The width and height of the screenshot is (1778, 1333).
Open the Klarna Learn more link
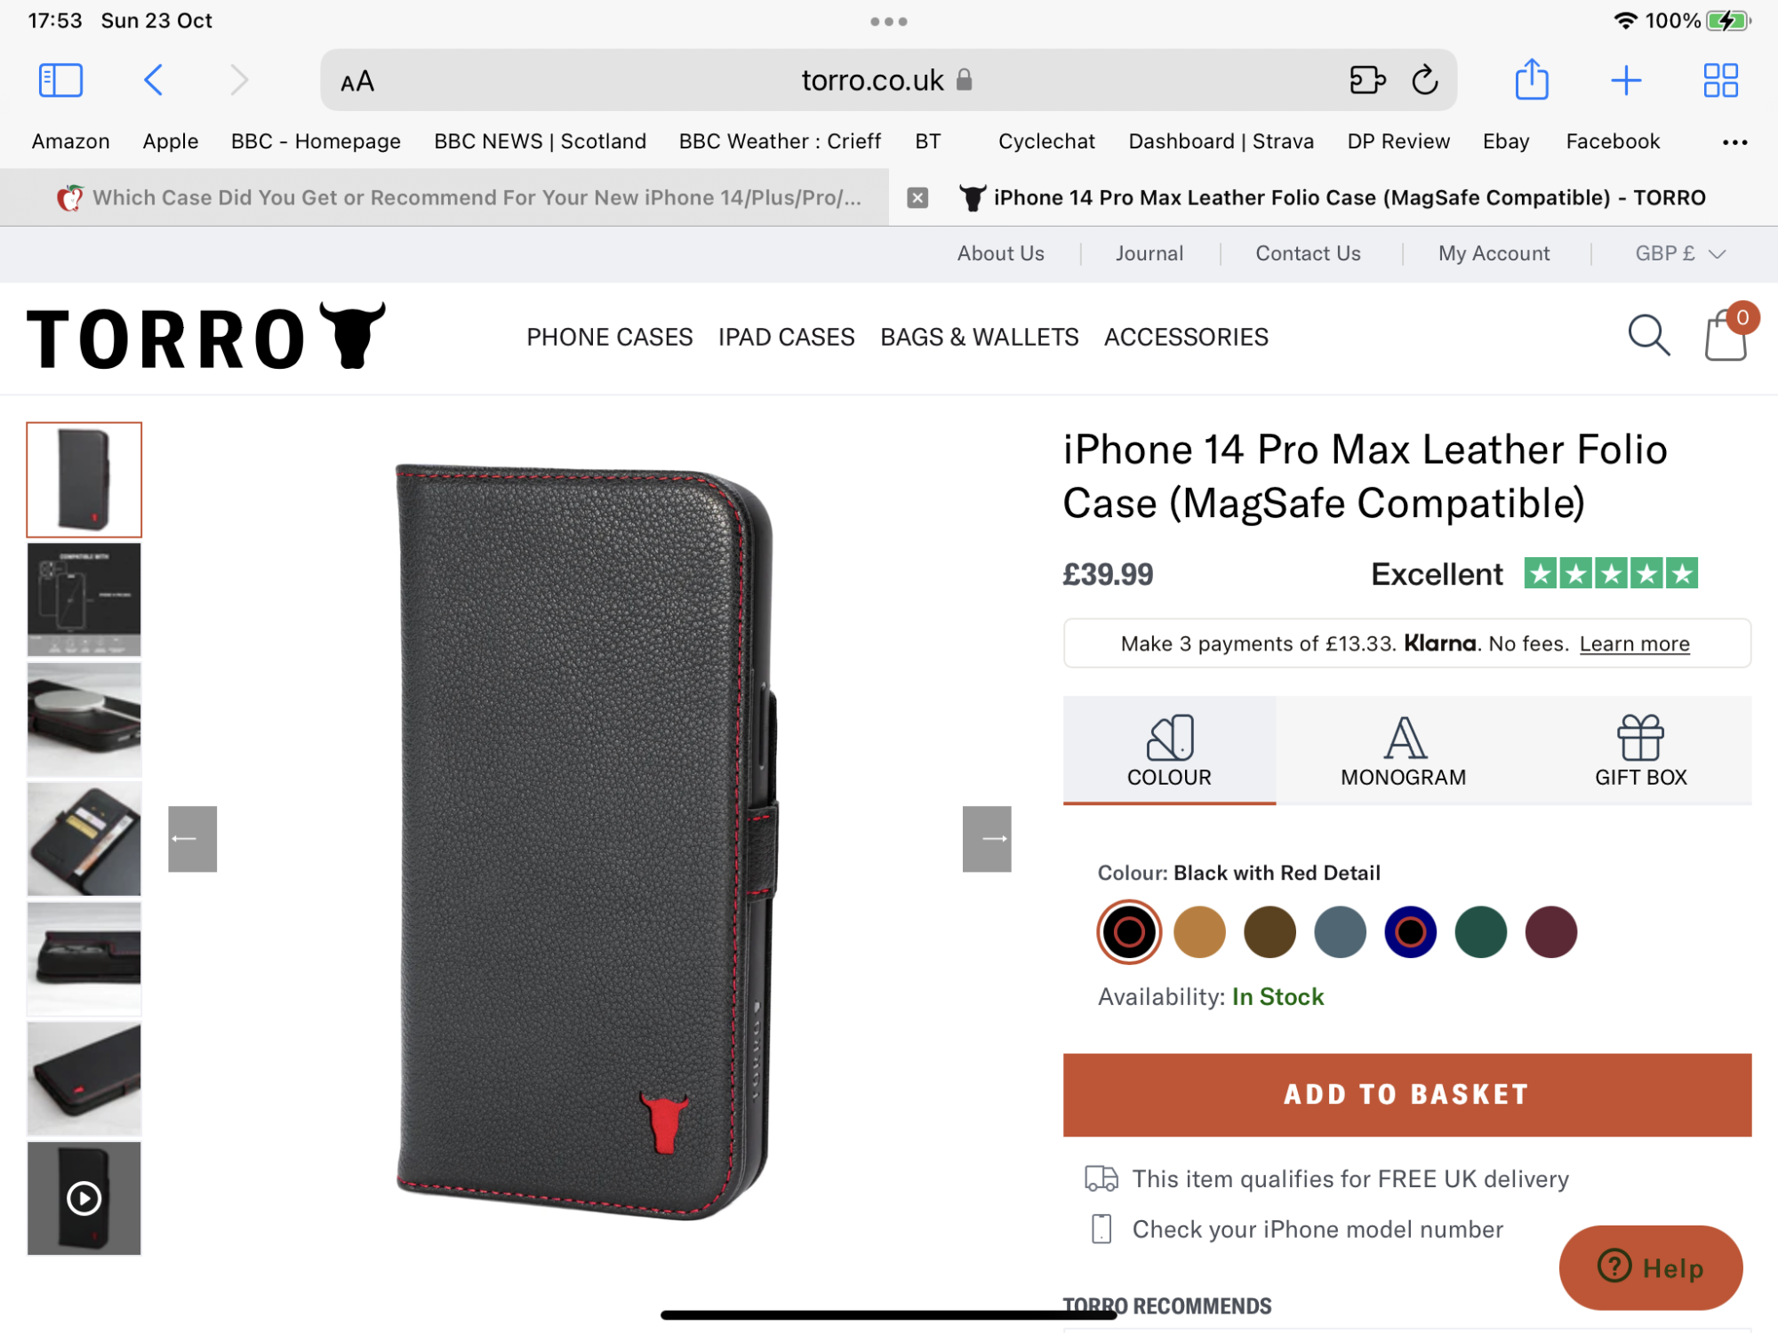1634,643
